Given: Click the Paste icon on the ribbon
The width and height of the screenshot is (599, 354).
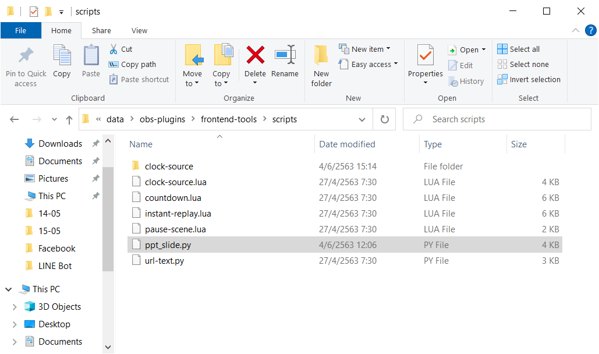Looking at the screenshot, I should point(90,64).
